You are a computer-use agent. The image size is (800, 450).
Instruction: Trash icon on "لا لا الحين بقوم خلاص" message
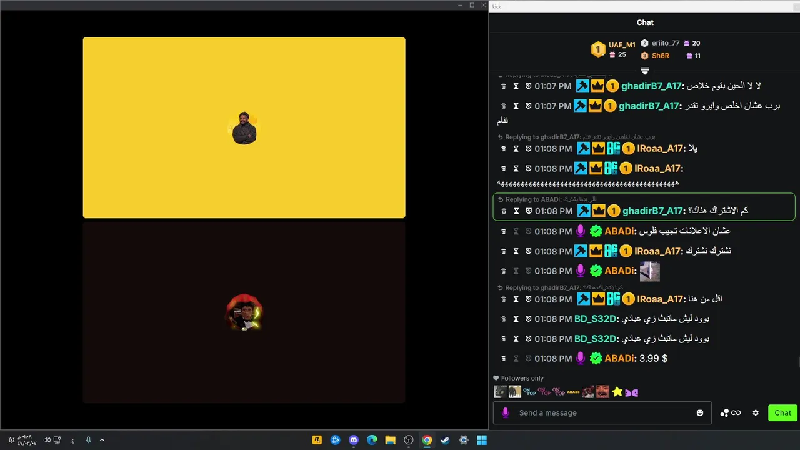(x=504, y=86)
